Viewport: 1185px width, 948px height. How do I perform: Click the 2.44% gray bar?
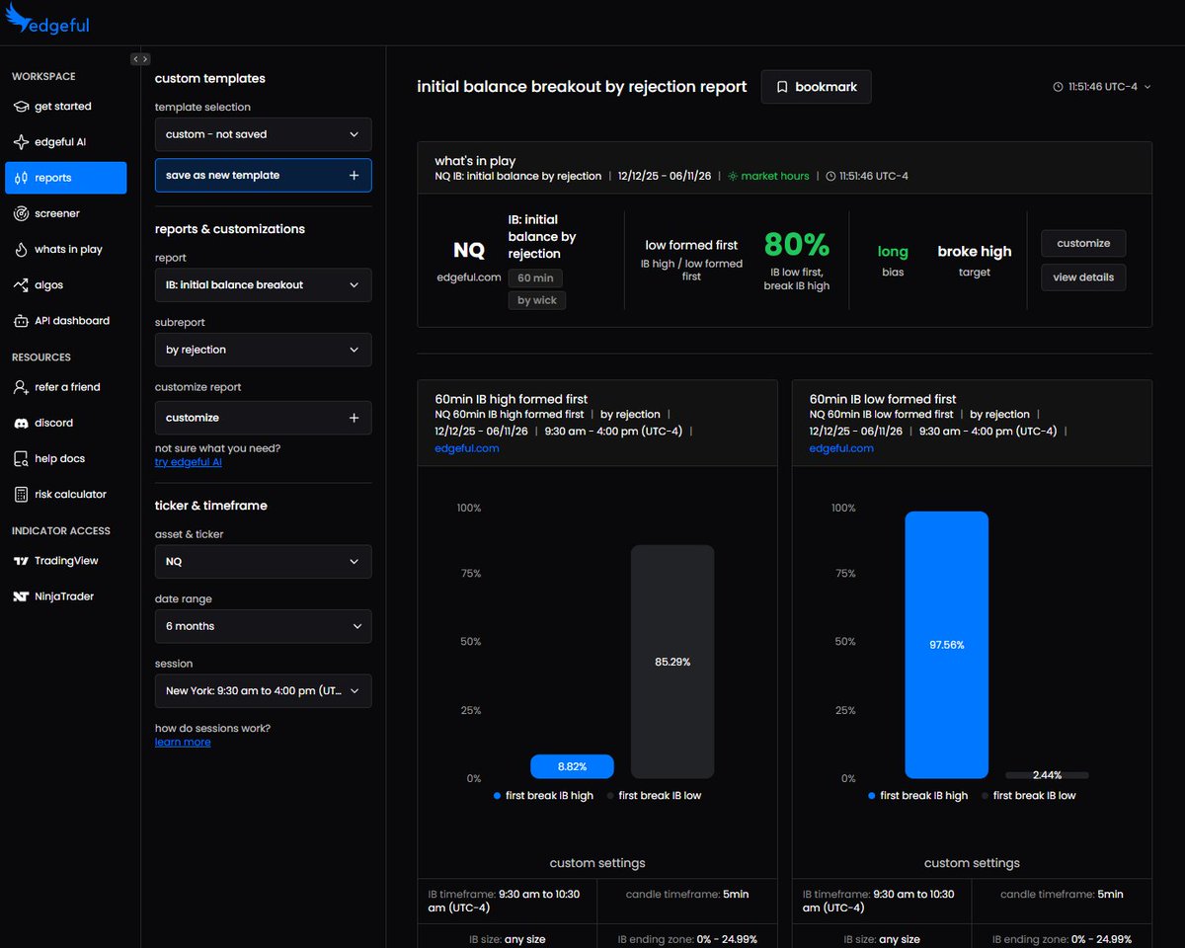[1047, 775]
